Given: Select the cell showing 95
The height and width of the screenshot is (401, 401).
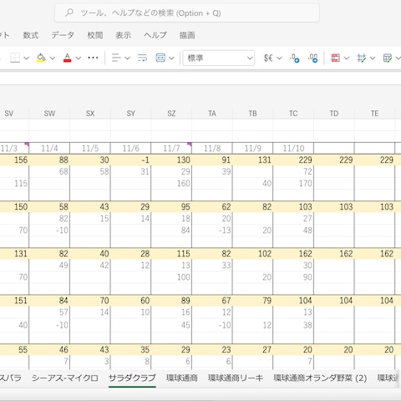Looking at the screenshot, I should (171, 206).
